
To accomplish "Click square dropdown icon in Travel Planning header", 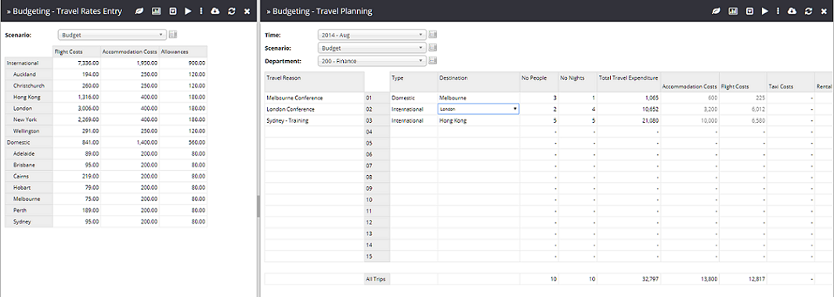I will tap(749, 11).
